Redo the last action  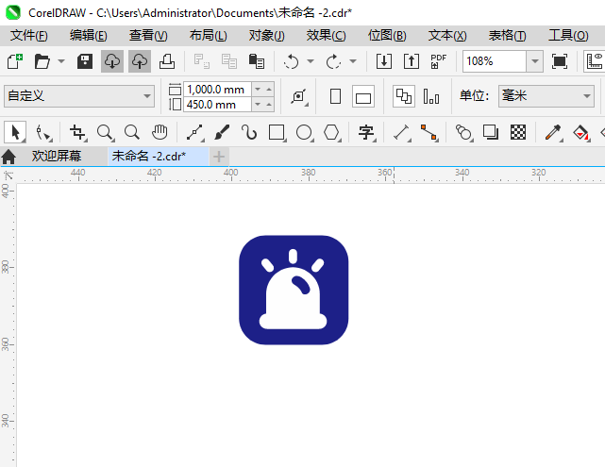(x=333, y=61)
